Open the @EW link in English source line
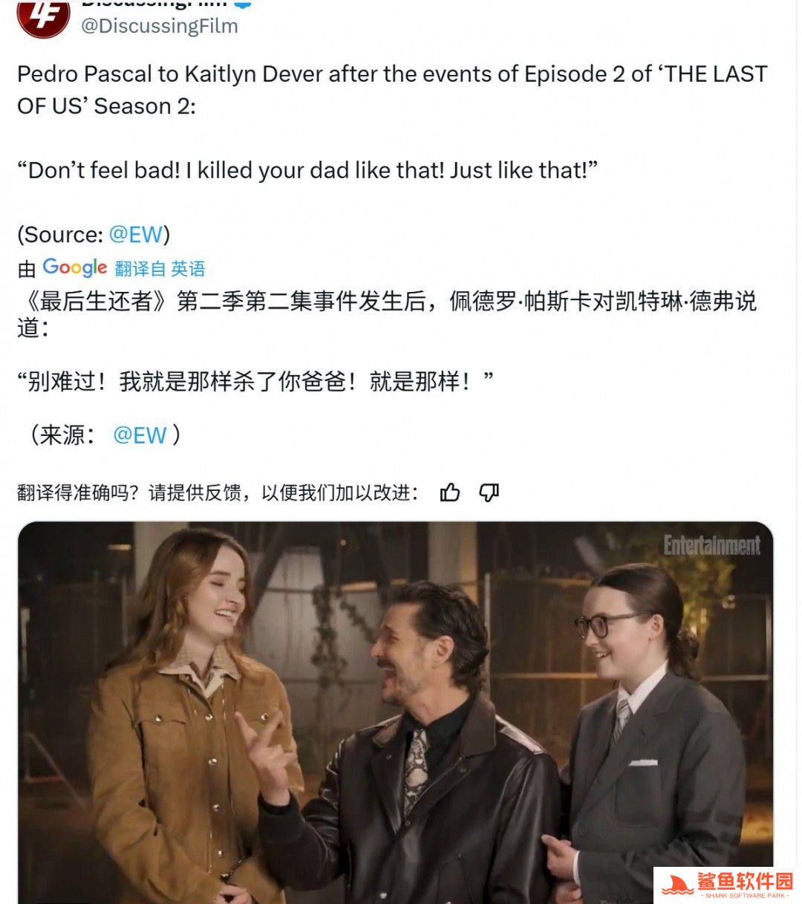802x904 pixels. click(135, 235)
